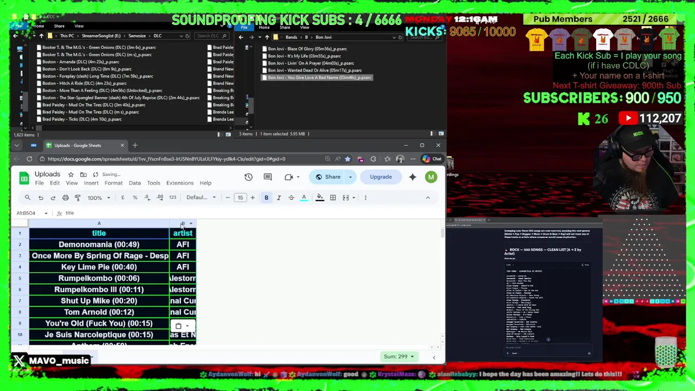
Task: Expand the Share options arrow
Action: pyautogui.click(x=350, y=177)
